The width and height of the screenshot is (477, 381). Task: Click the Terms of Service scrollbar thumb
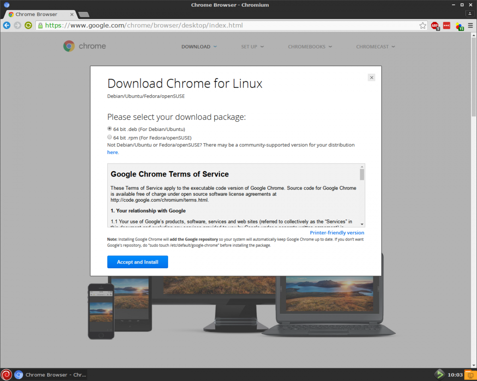(x=362, y=174)
